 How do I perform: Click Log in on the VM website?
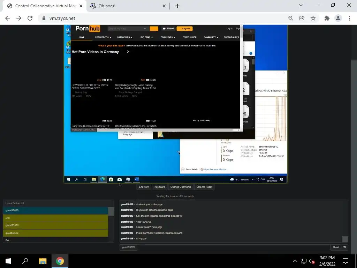tap(229, 29)
